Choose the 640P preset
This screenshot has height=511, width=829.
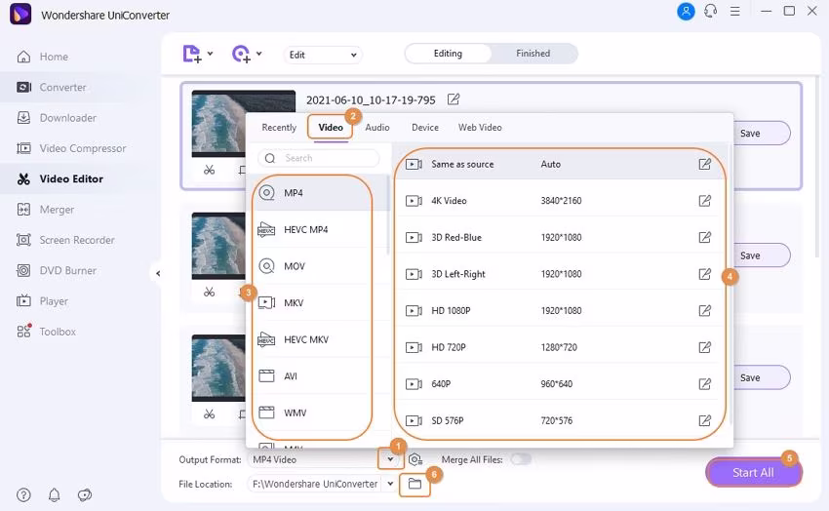[x=560, y=383]
